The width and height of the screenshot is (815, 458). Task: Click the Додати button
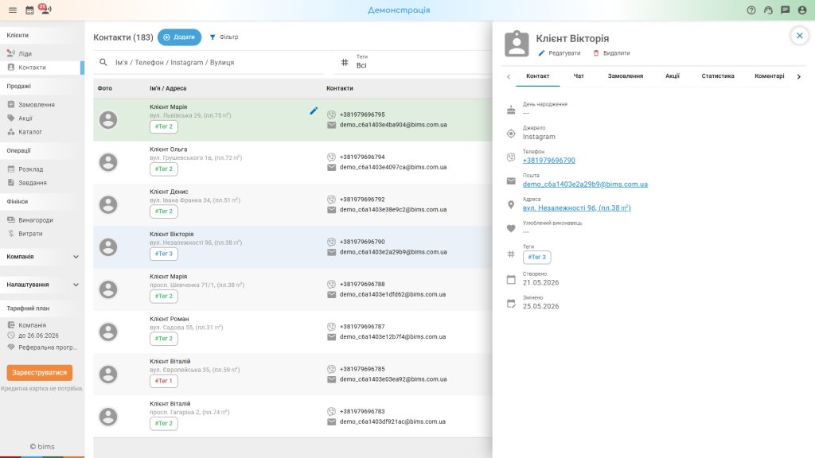pos(179,37)
